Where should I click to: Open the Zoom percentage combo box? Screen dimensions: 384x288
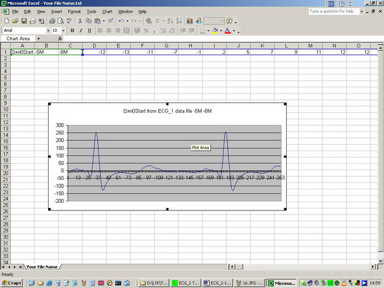[214, 21]
